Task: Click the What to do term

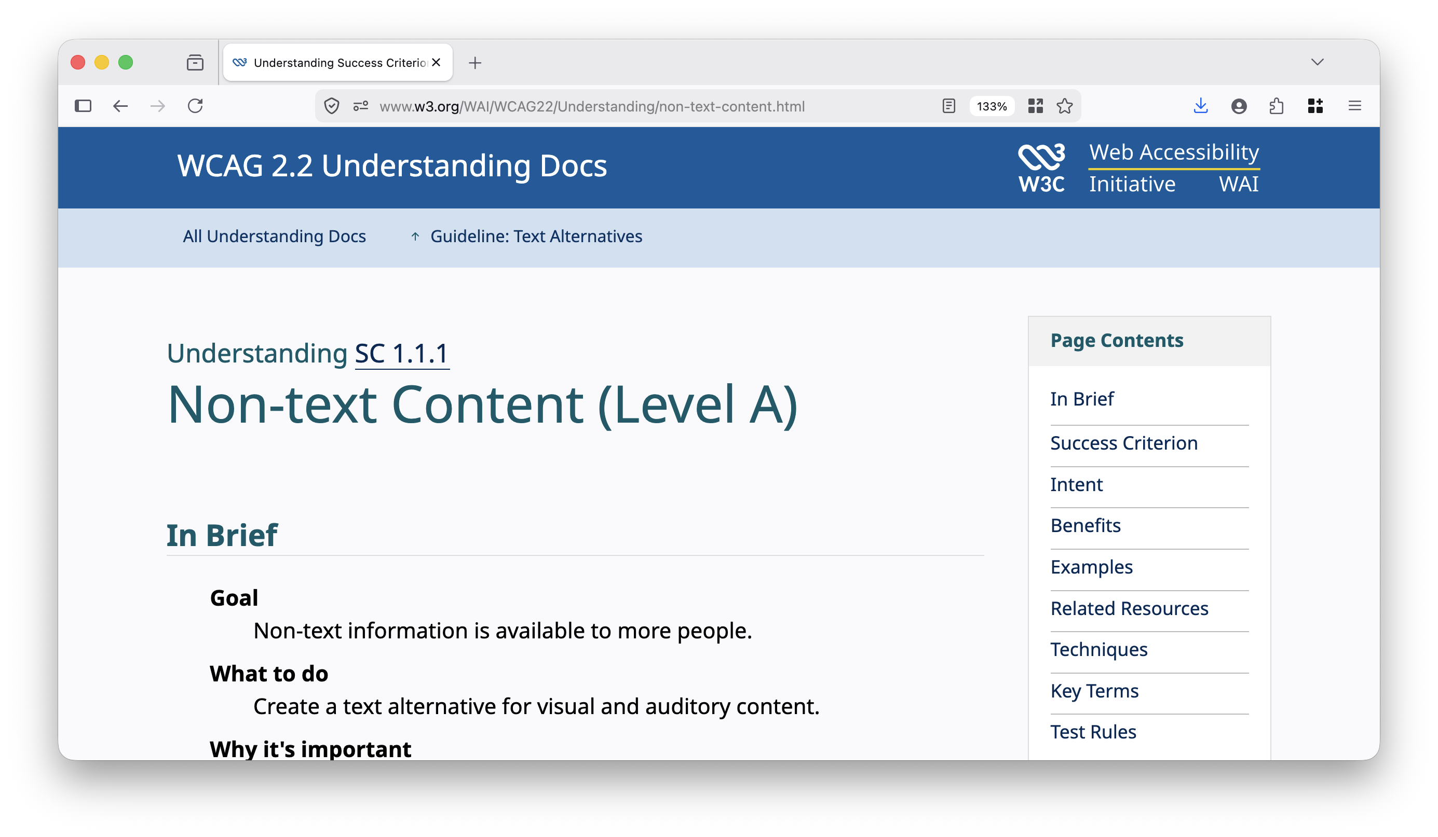Action: (269, 674)
